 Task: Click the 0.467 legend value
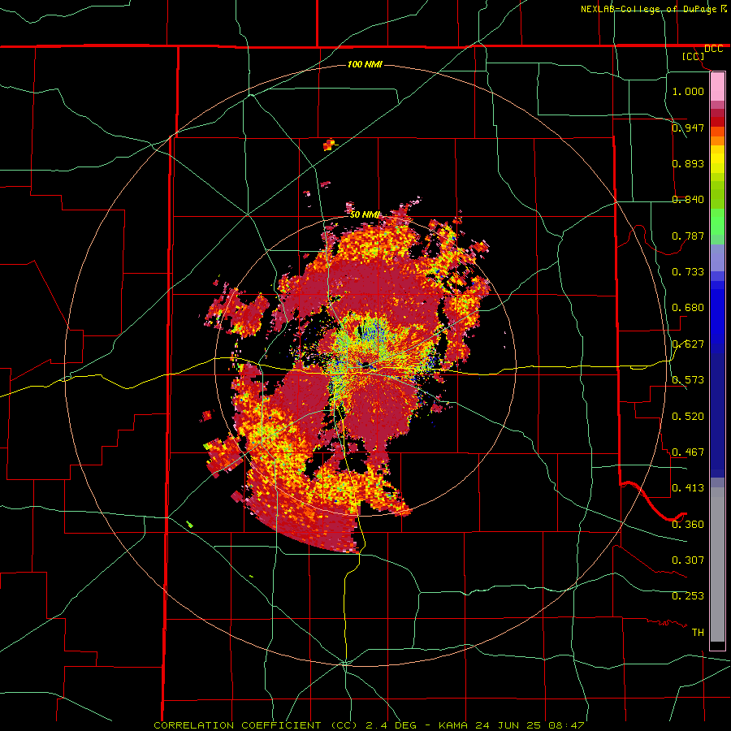688,452
